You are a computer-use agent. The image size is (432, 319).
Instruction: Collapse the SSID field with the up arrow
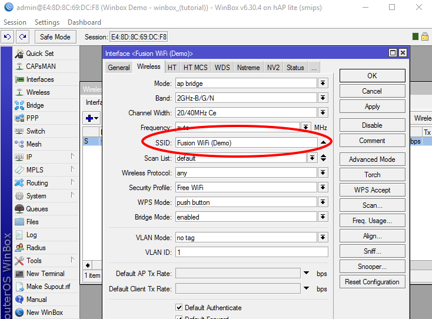tap(324, 142)
